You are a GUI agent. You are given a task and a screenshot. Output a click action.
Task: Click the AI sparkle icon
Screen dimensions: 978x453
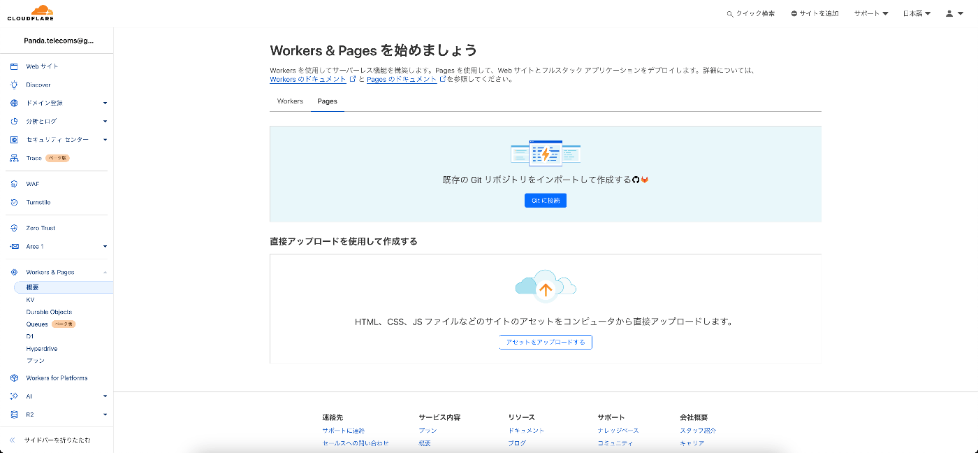[14, 396]
